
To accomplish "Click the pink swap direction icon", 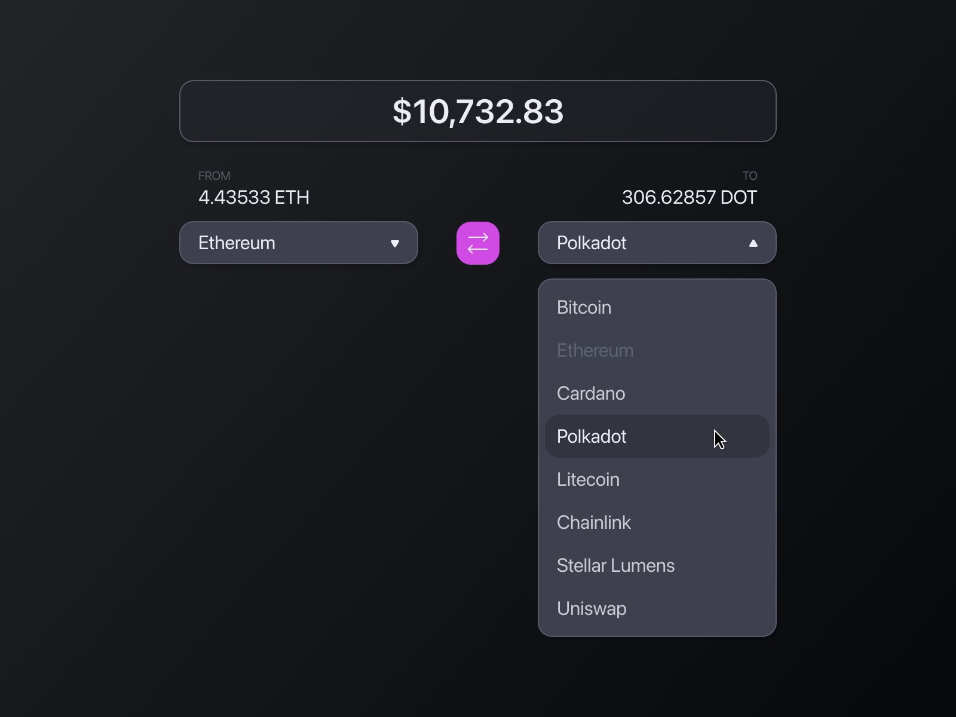I will pos(477,243).
